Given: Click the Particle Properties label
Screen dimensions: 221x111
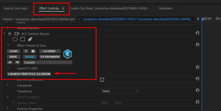Looking at the screenshot, I should pyautogui.click(x=30, y=109).
